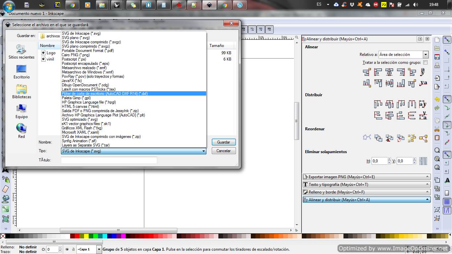This screenshot has width=452, height=254.
Task: Align text baselines horizontally
Action: (x=423, y=83)
